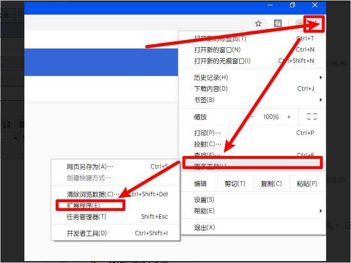The width and height of the screenshot is (351, 263).
Task: Bookmark this page with the star icon
Action: coord(258,23)
